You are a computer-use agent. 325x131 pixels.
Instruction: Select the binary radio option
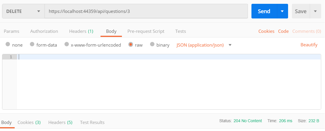tap(152, 45)
